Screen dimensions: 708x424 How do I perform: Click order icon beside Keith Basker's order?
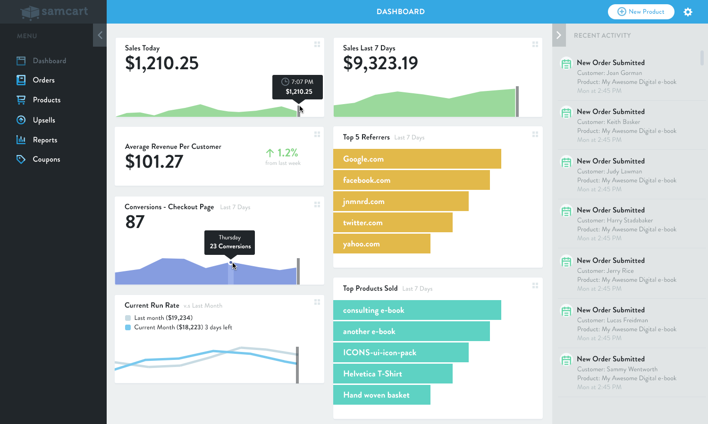(566, 112)
